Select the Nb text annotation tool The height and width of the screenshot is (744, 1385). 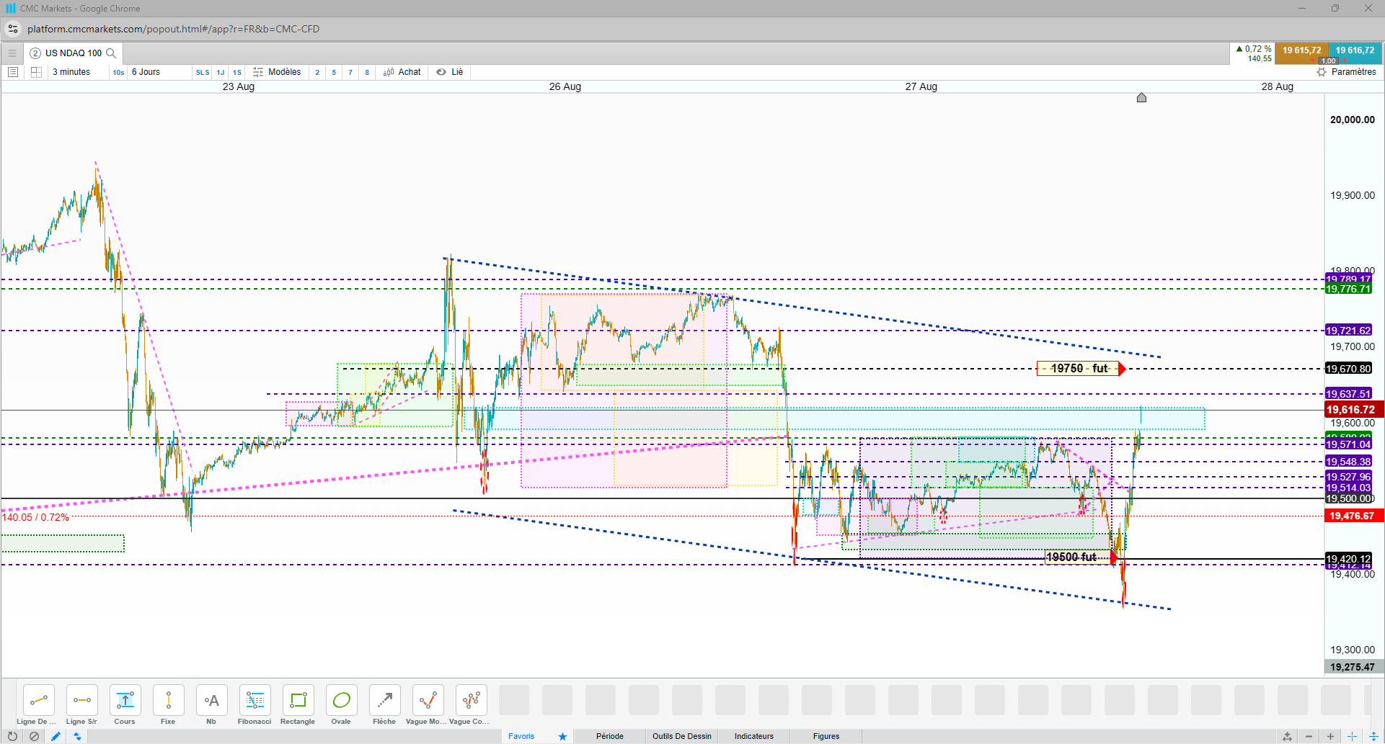click(211, 705)
